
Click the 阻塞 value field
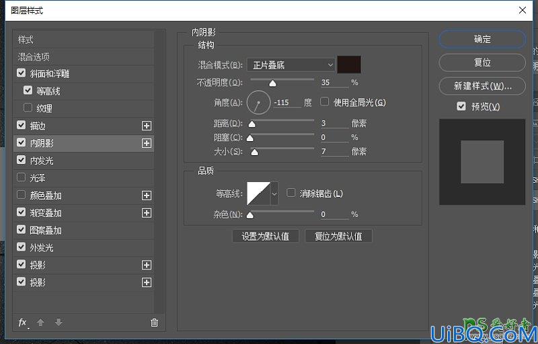[x=334, y=137]
